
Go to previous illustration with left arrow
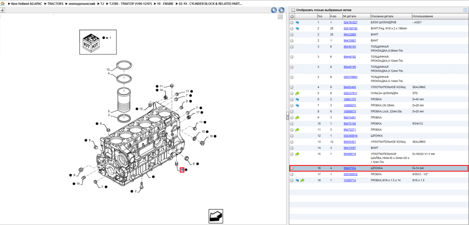click(x=274, y=10)
